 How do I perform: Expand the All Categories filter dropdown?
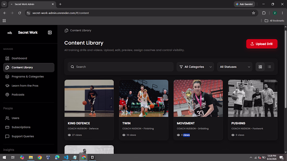(x=195, y=67)
